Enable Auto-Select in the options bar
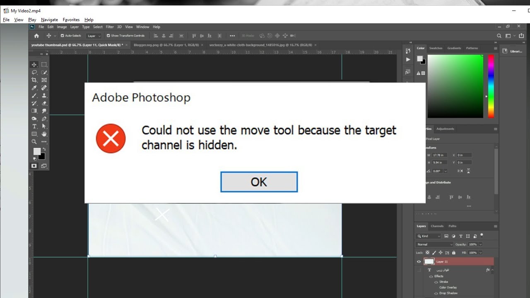The image size is (530, 298). tap(62, 36)
